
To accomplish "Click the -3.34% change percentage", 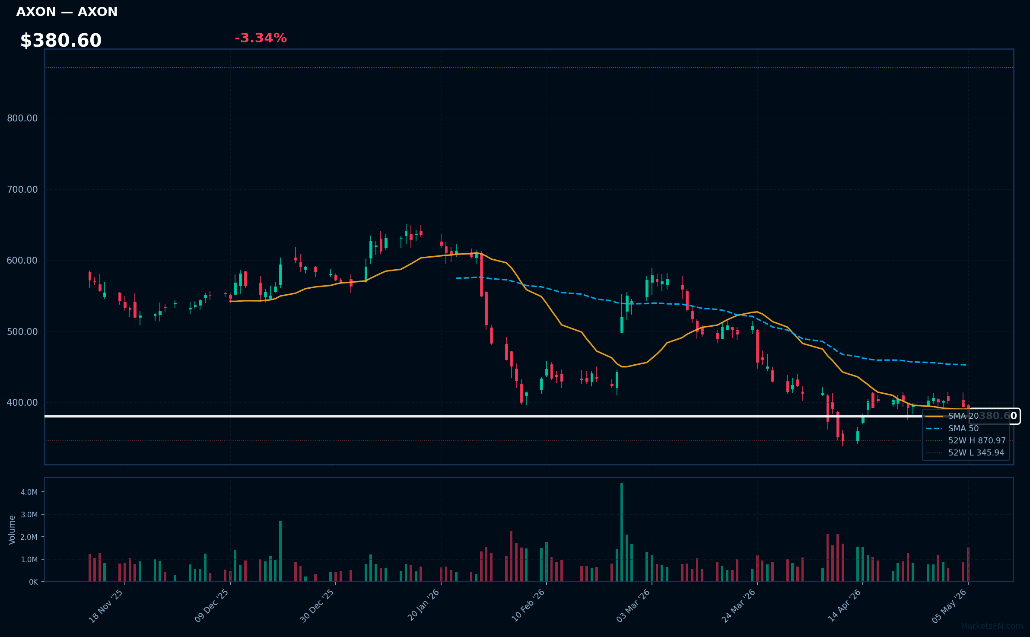I will pyautogui.click(x=261, y=38).
